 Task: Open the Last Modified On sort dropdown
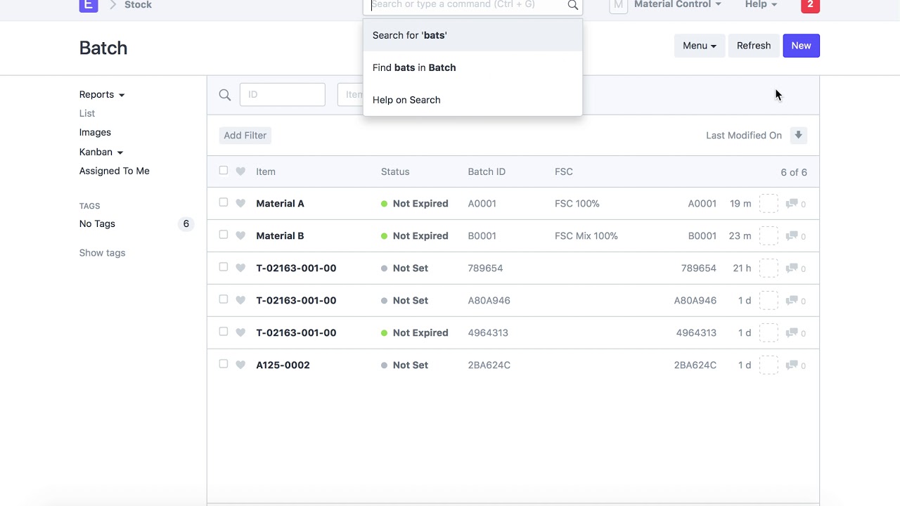(744, 136)
